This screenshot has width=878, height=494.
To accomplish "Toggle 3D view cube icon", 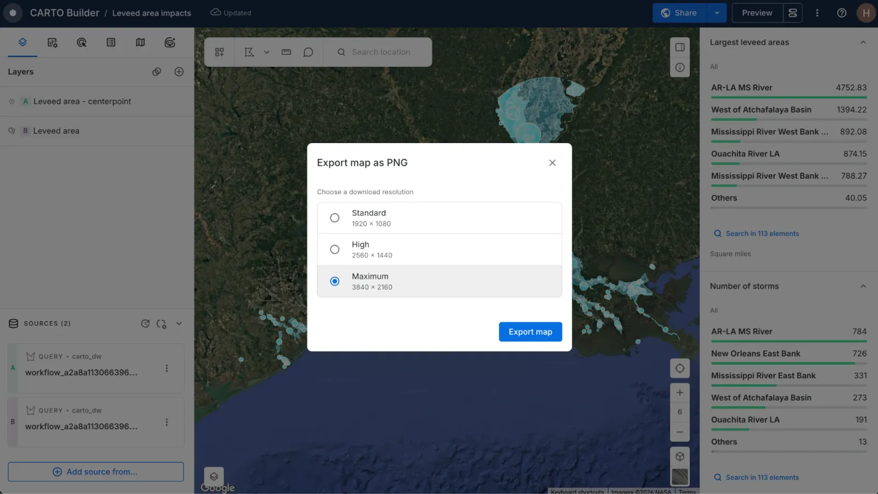I will click(x=680, y=457).
